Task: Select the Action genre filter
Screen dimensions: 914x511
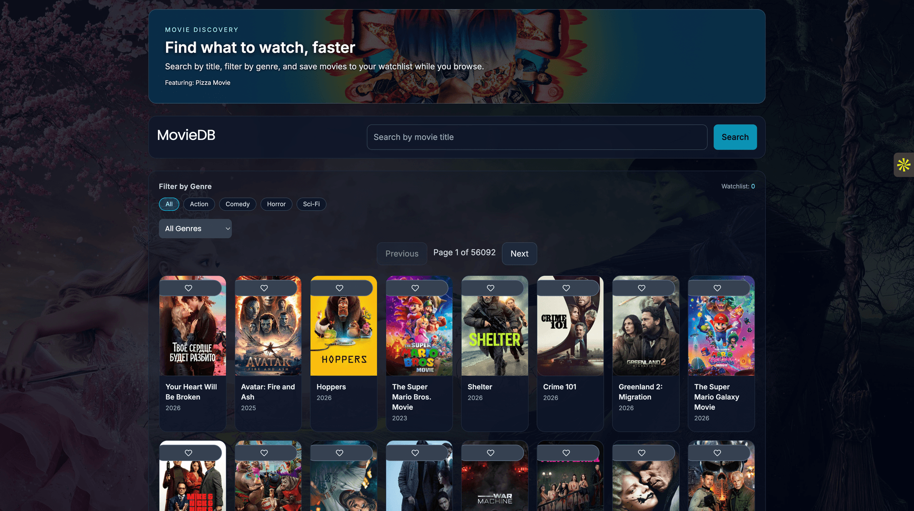Action: 199,204
